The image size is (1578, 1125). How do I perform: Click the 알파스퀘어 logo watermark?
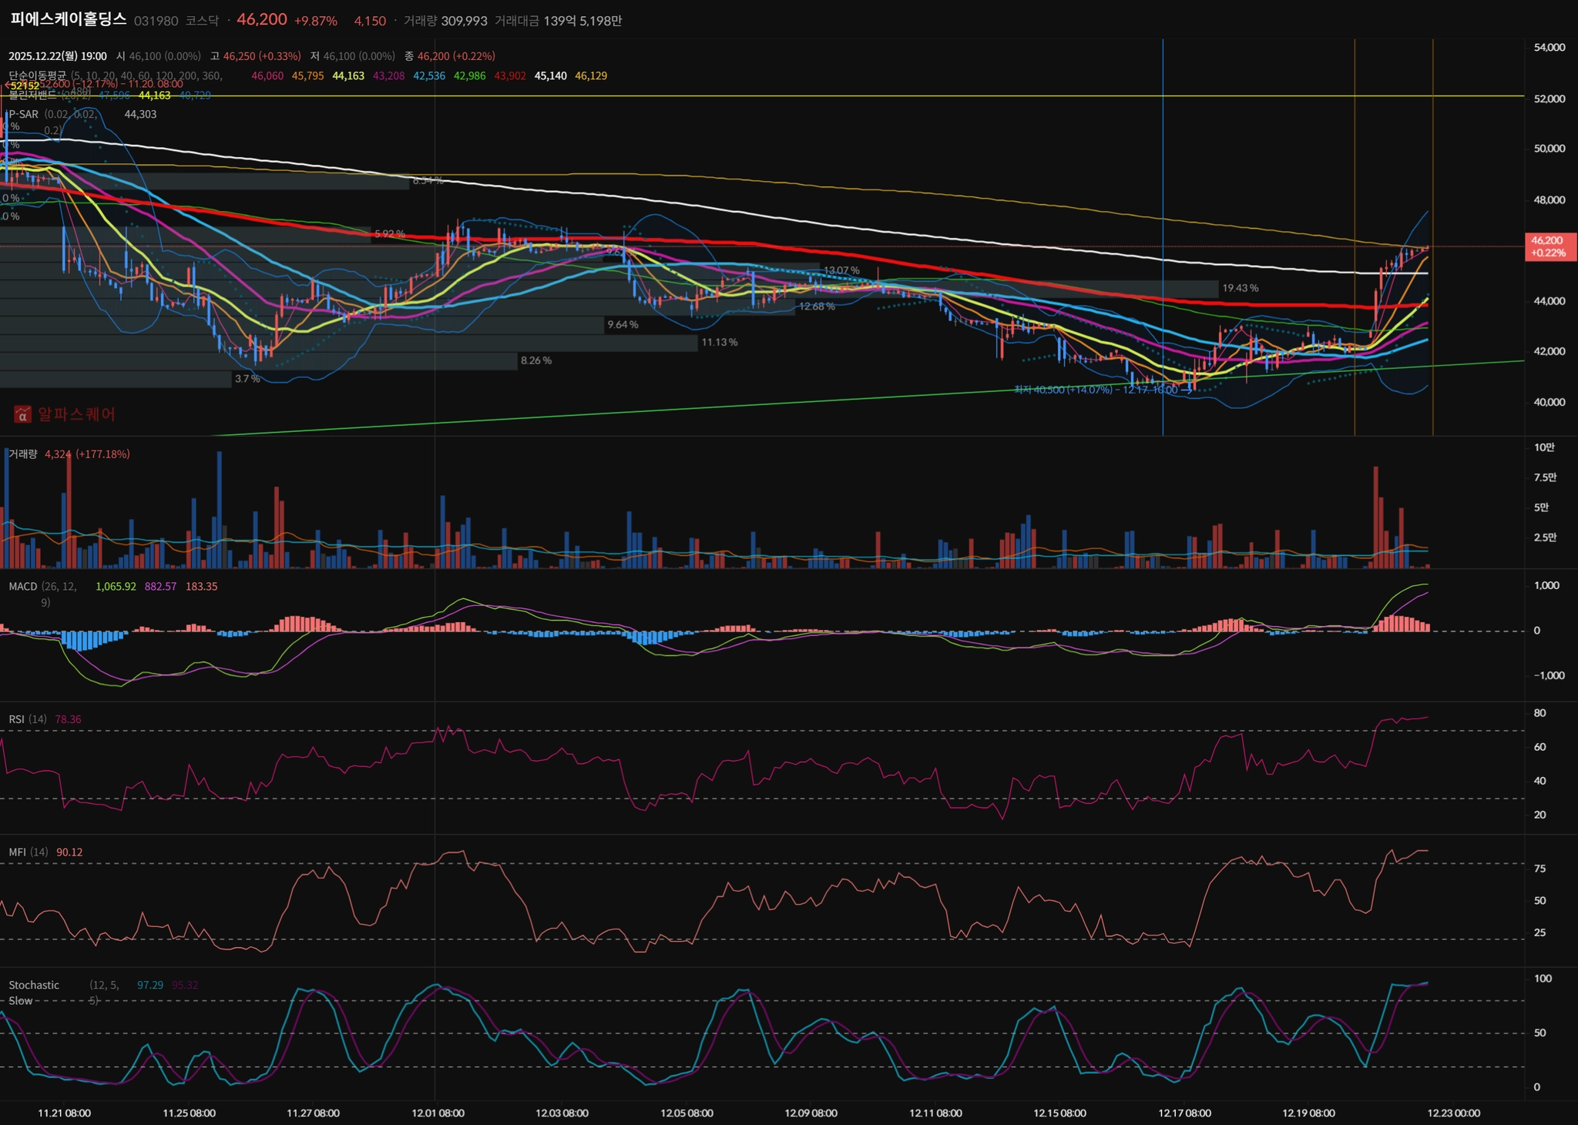click(65, 414)
